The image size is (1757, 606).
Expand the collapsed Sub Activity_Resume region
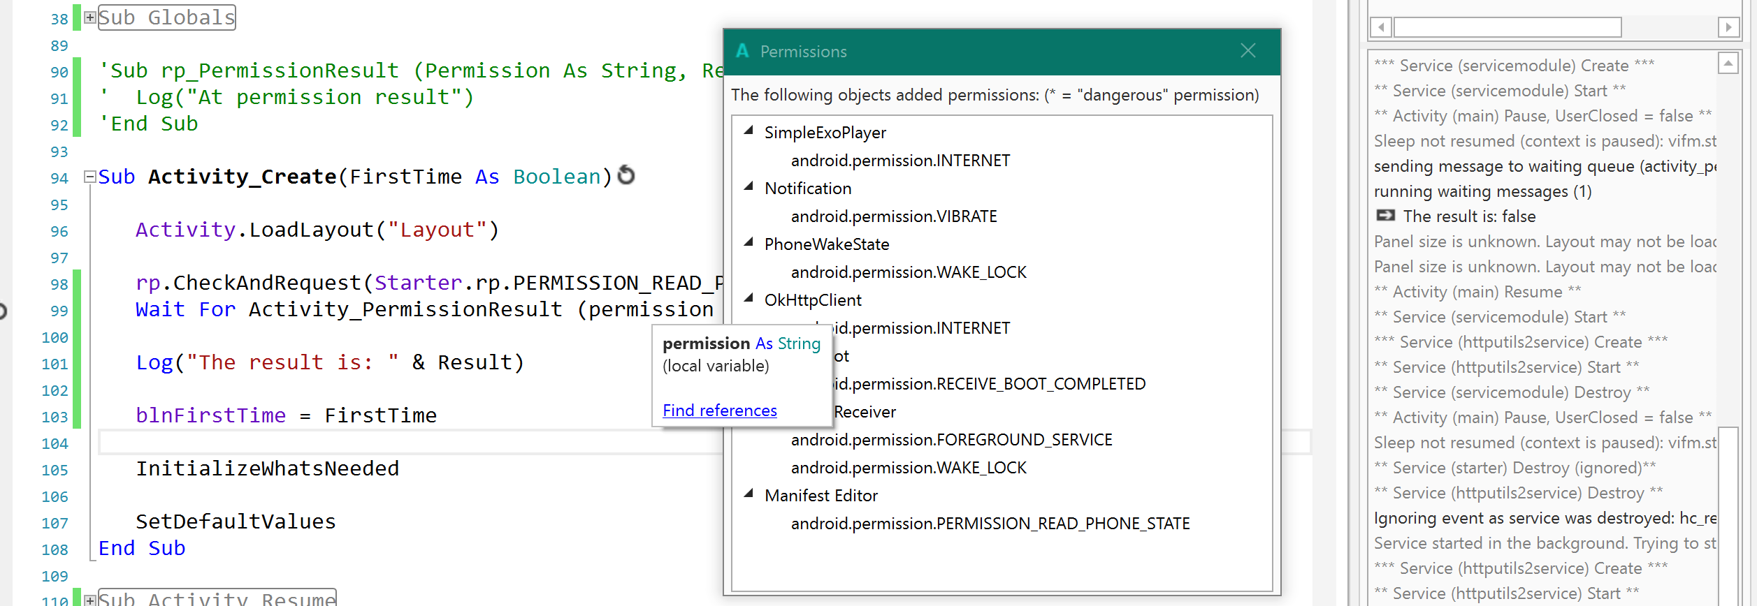coord(90,600)
